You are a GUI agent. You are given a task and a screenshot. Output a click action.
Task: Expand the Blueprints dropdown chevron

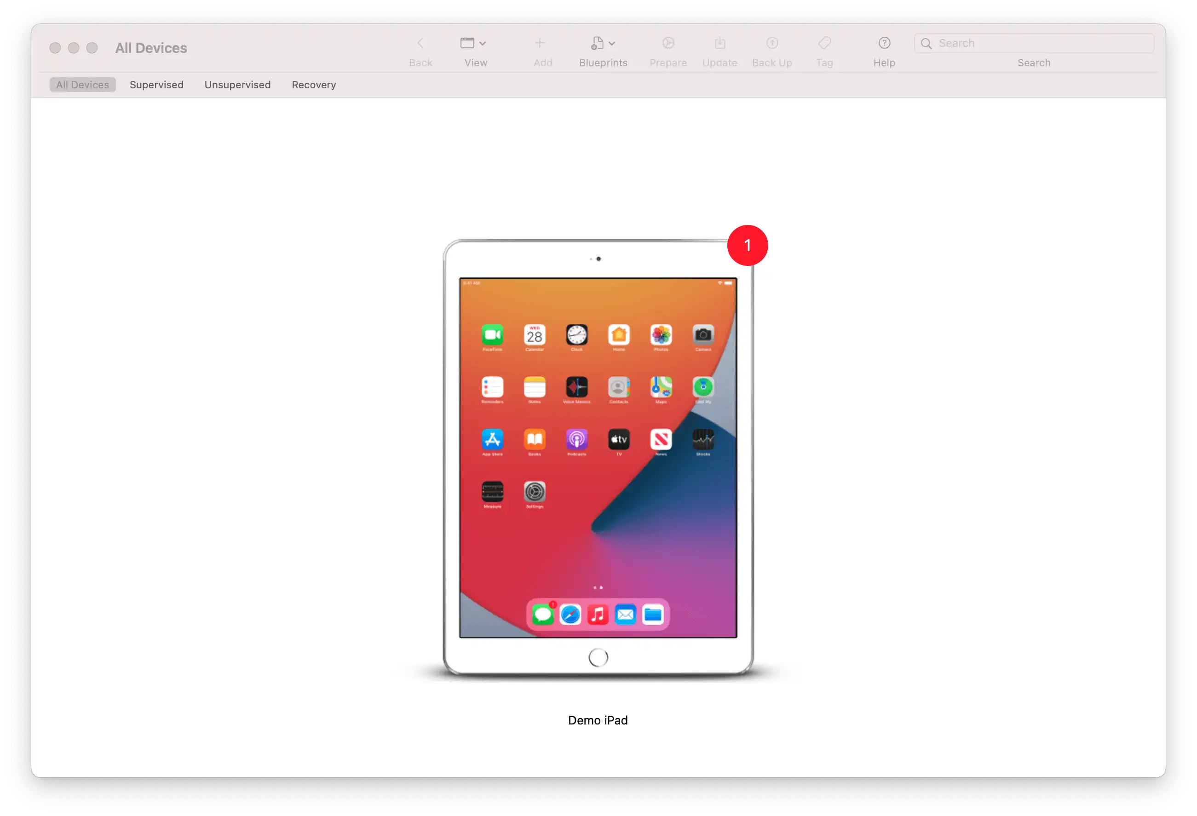click(x=612, y=43)
